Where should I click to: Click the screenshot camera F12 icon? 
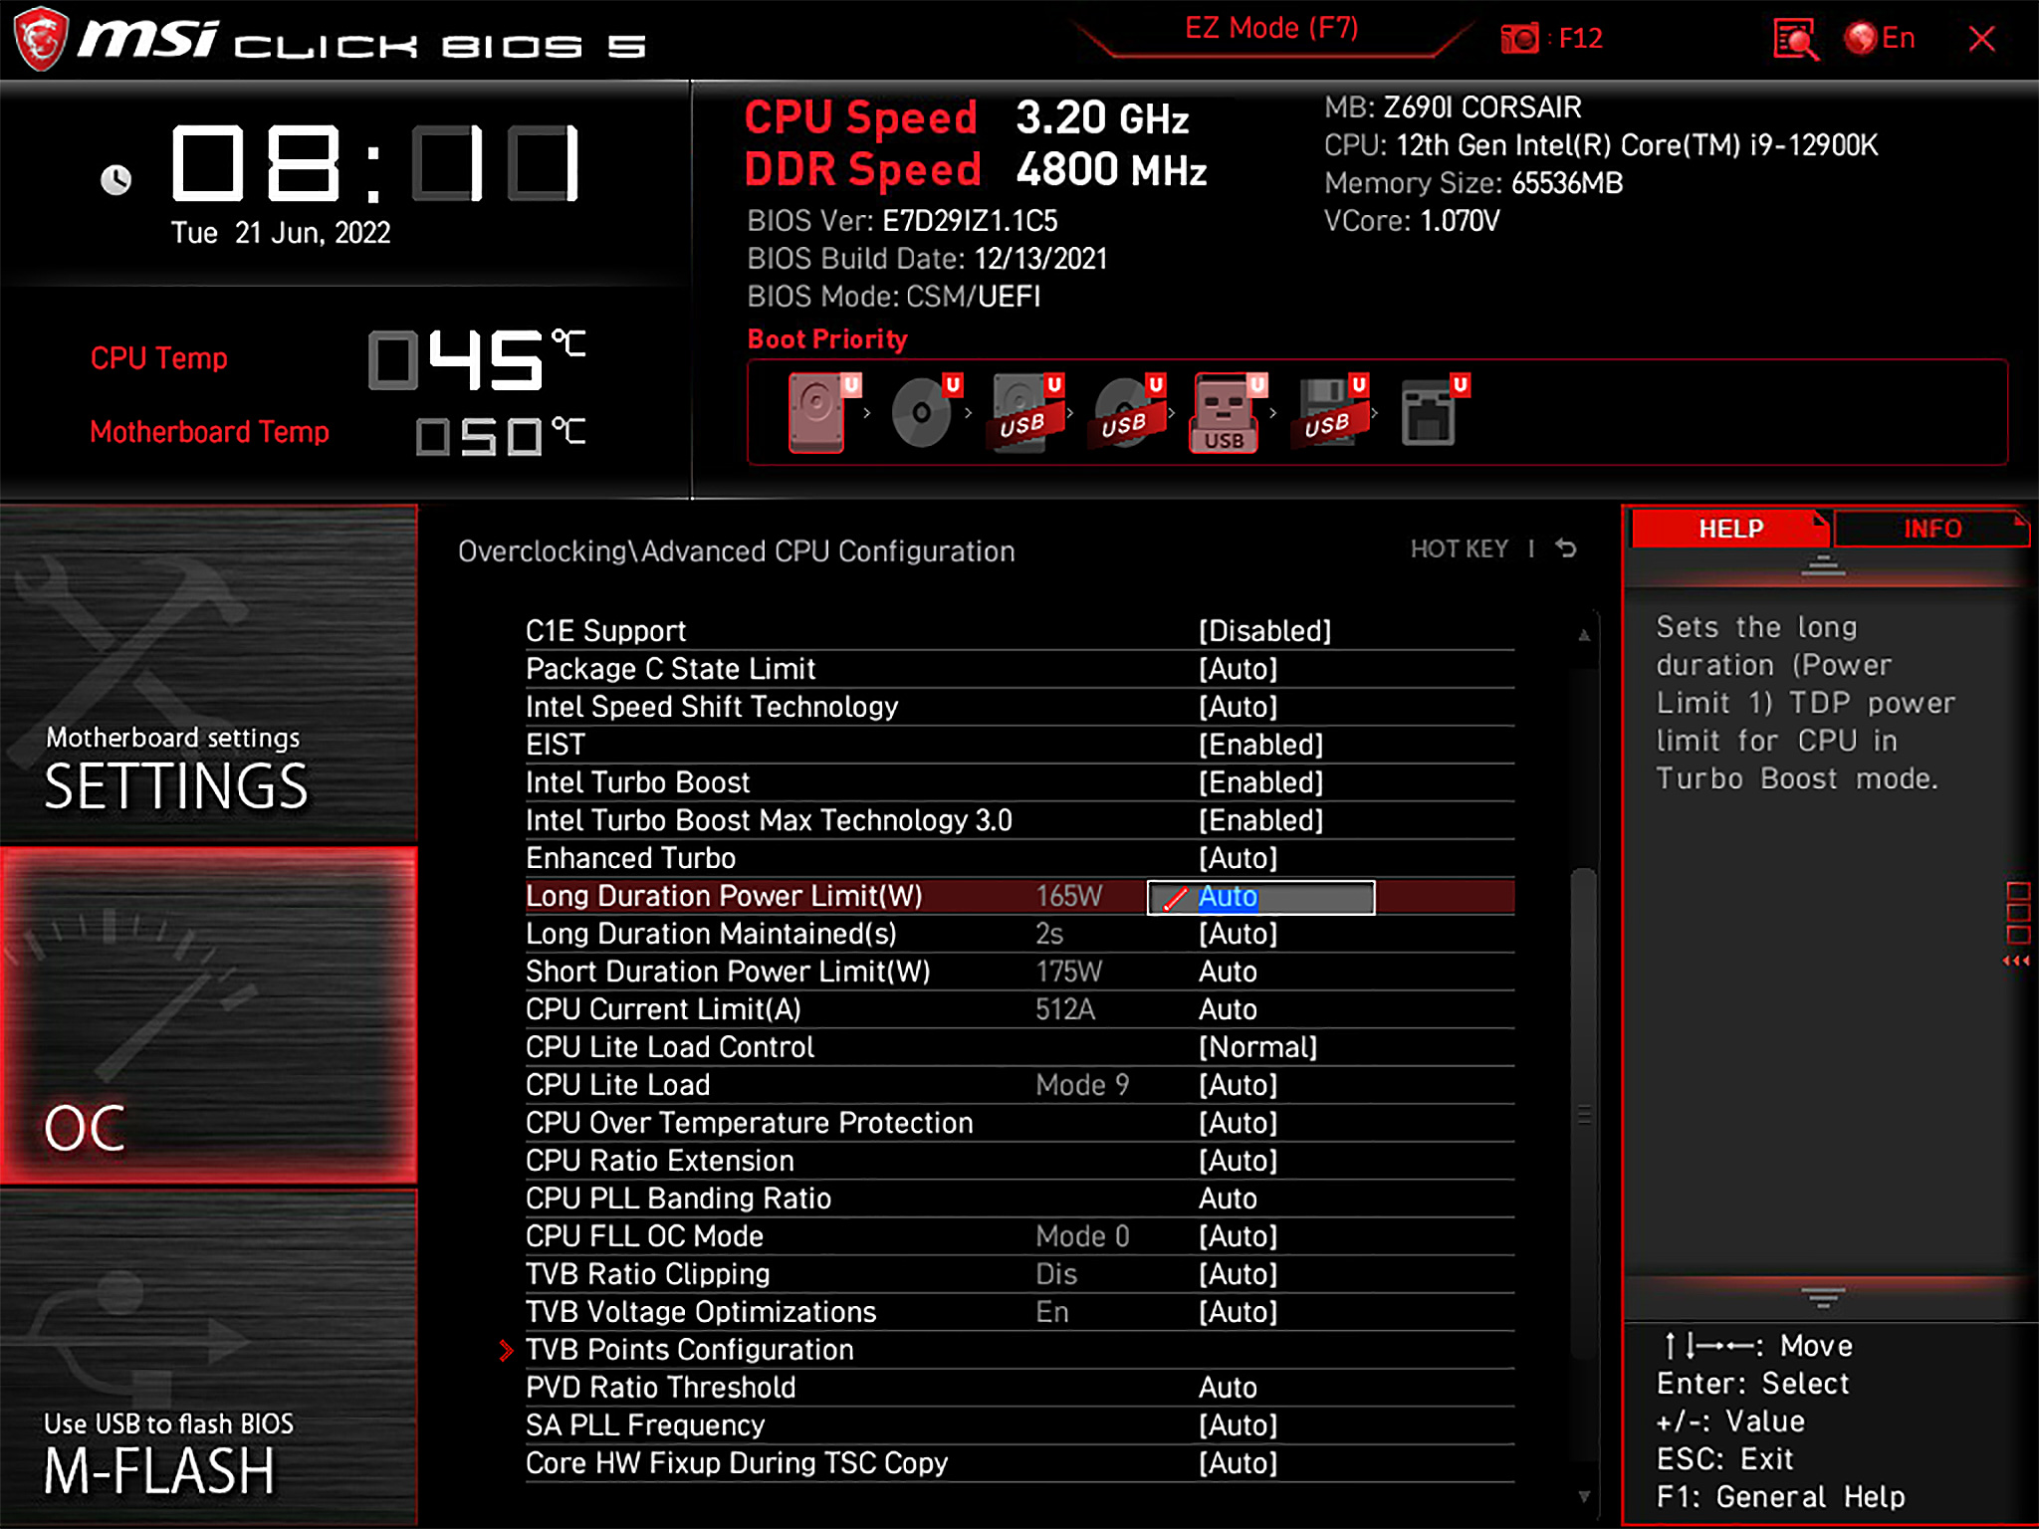tap(1519, 39)
